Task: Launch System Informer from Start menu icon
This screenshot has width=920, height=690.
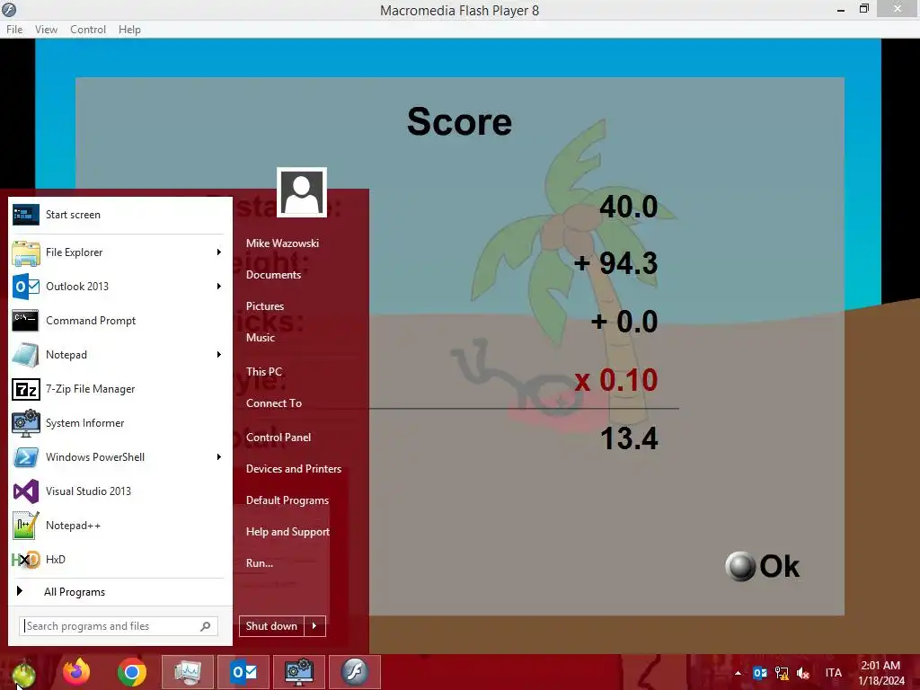Action: tap(26, 423)
